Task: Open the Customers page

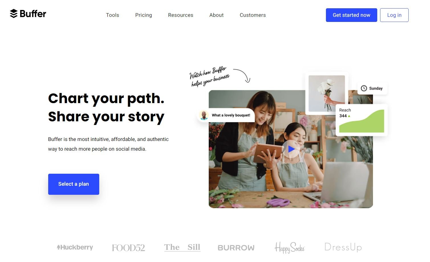Action: pyautogui.click(x=253, y=15)
